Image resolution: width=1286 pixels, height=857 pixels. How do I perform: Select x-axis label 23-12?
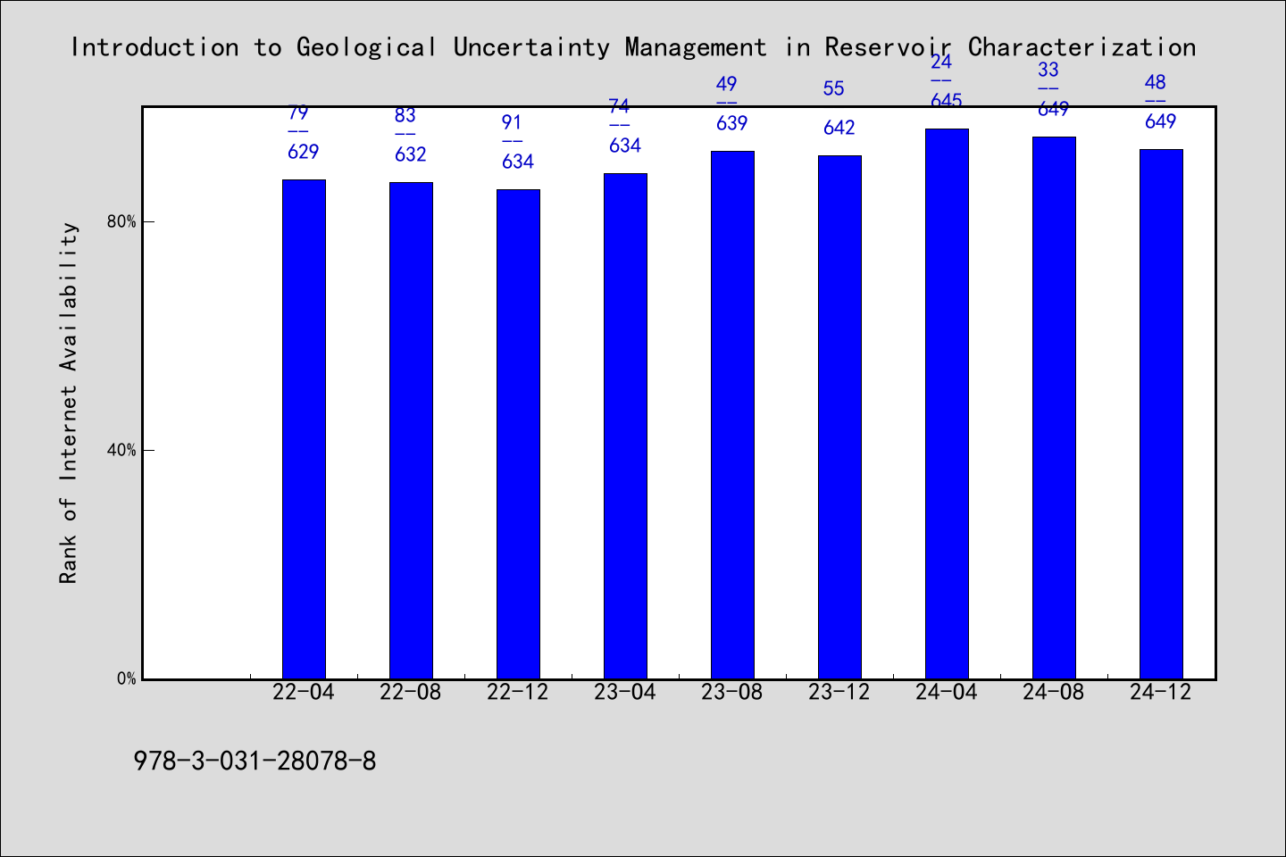[839, 693]
